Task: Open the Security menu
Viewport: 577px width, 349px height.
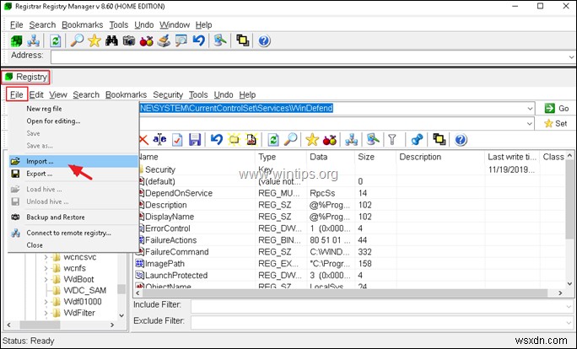Action: (x=168, y=95)
